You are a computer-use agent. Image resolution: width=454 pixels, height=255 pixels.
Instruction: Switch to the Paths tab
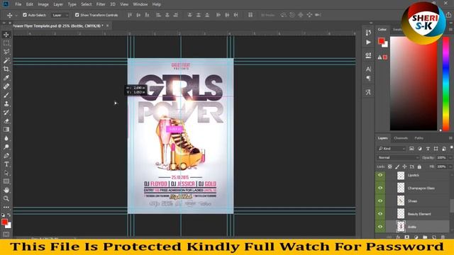click(419, 138)
